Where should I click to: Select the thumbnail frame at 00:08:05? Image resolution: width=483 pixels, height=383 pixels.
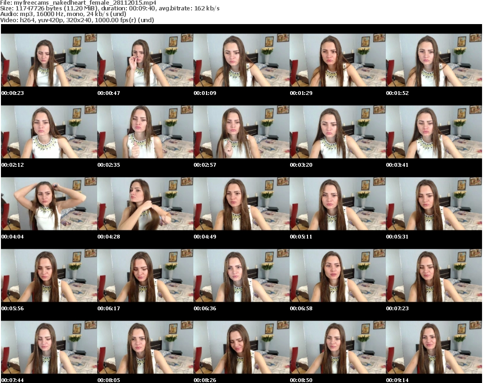[145, 348]
